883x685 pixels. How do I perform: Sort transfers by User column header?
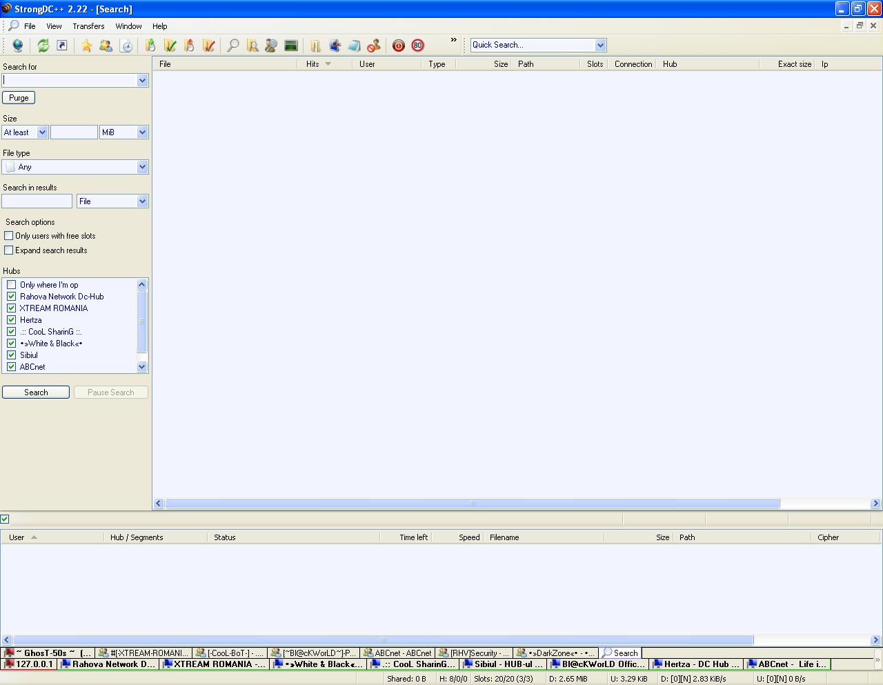click(52, 537)
